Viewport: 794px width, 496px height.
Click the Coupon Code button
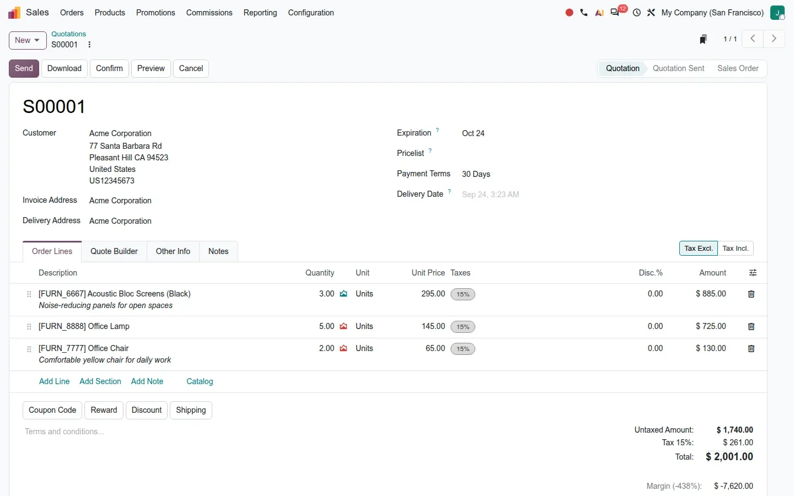[52, 410]
